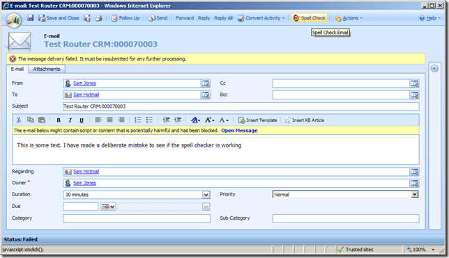Click Reply All
The width and height of the screenshot is (449, 258).
point(223,18)
